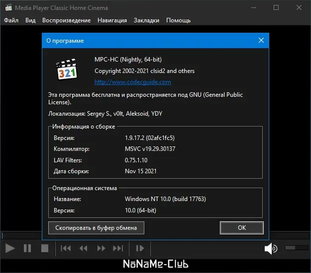Click the app icon in the title bar
The image size is (311, 273).
coord(8,8)
